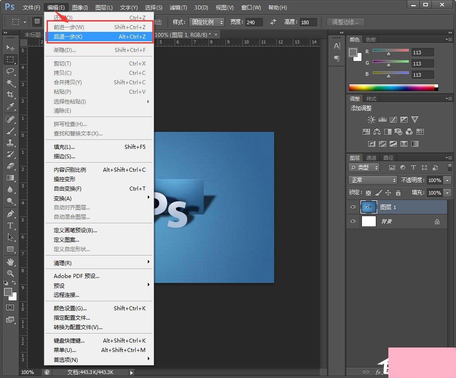This screenshot has width=456, height=378.
Task: Swap width and height arrows icon
Action: (273, 22)
